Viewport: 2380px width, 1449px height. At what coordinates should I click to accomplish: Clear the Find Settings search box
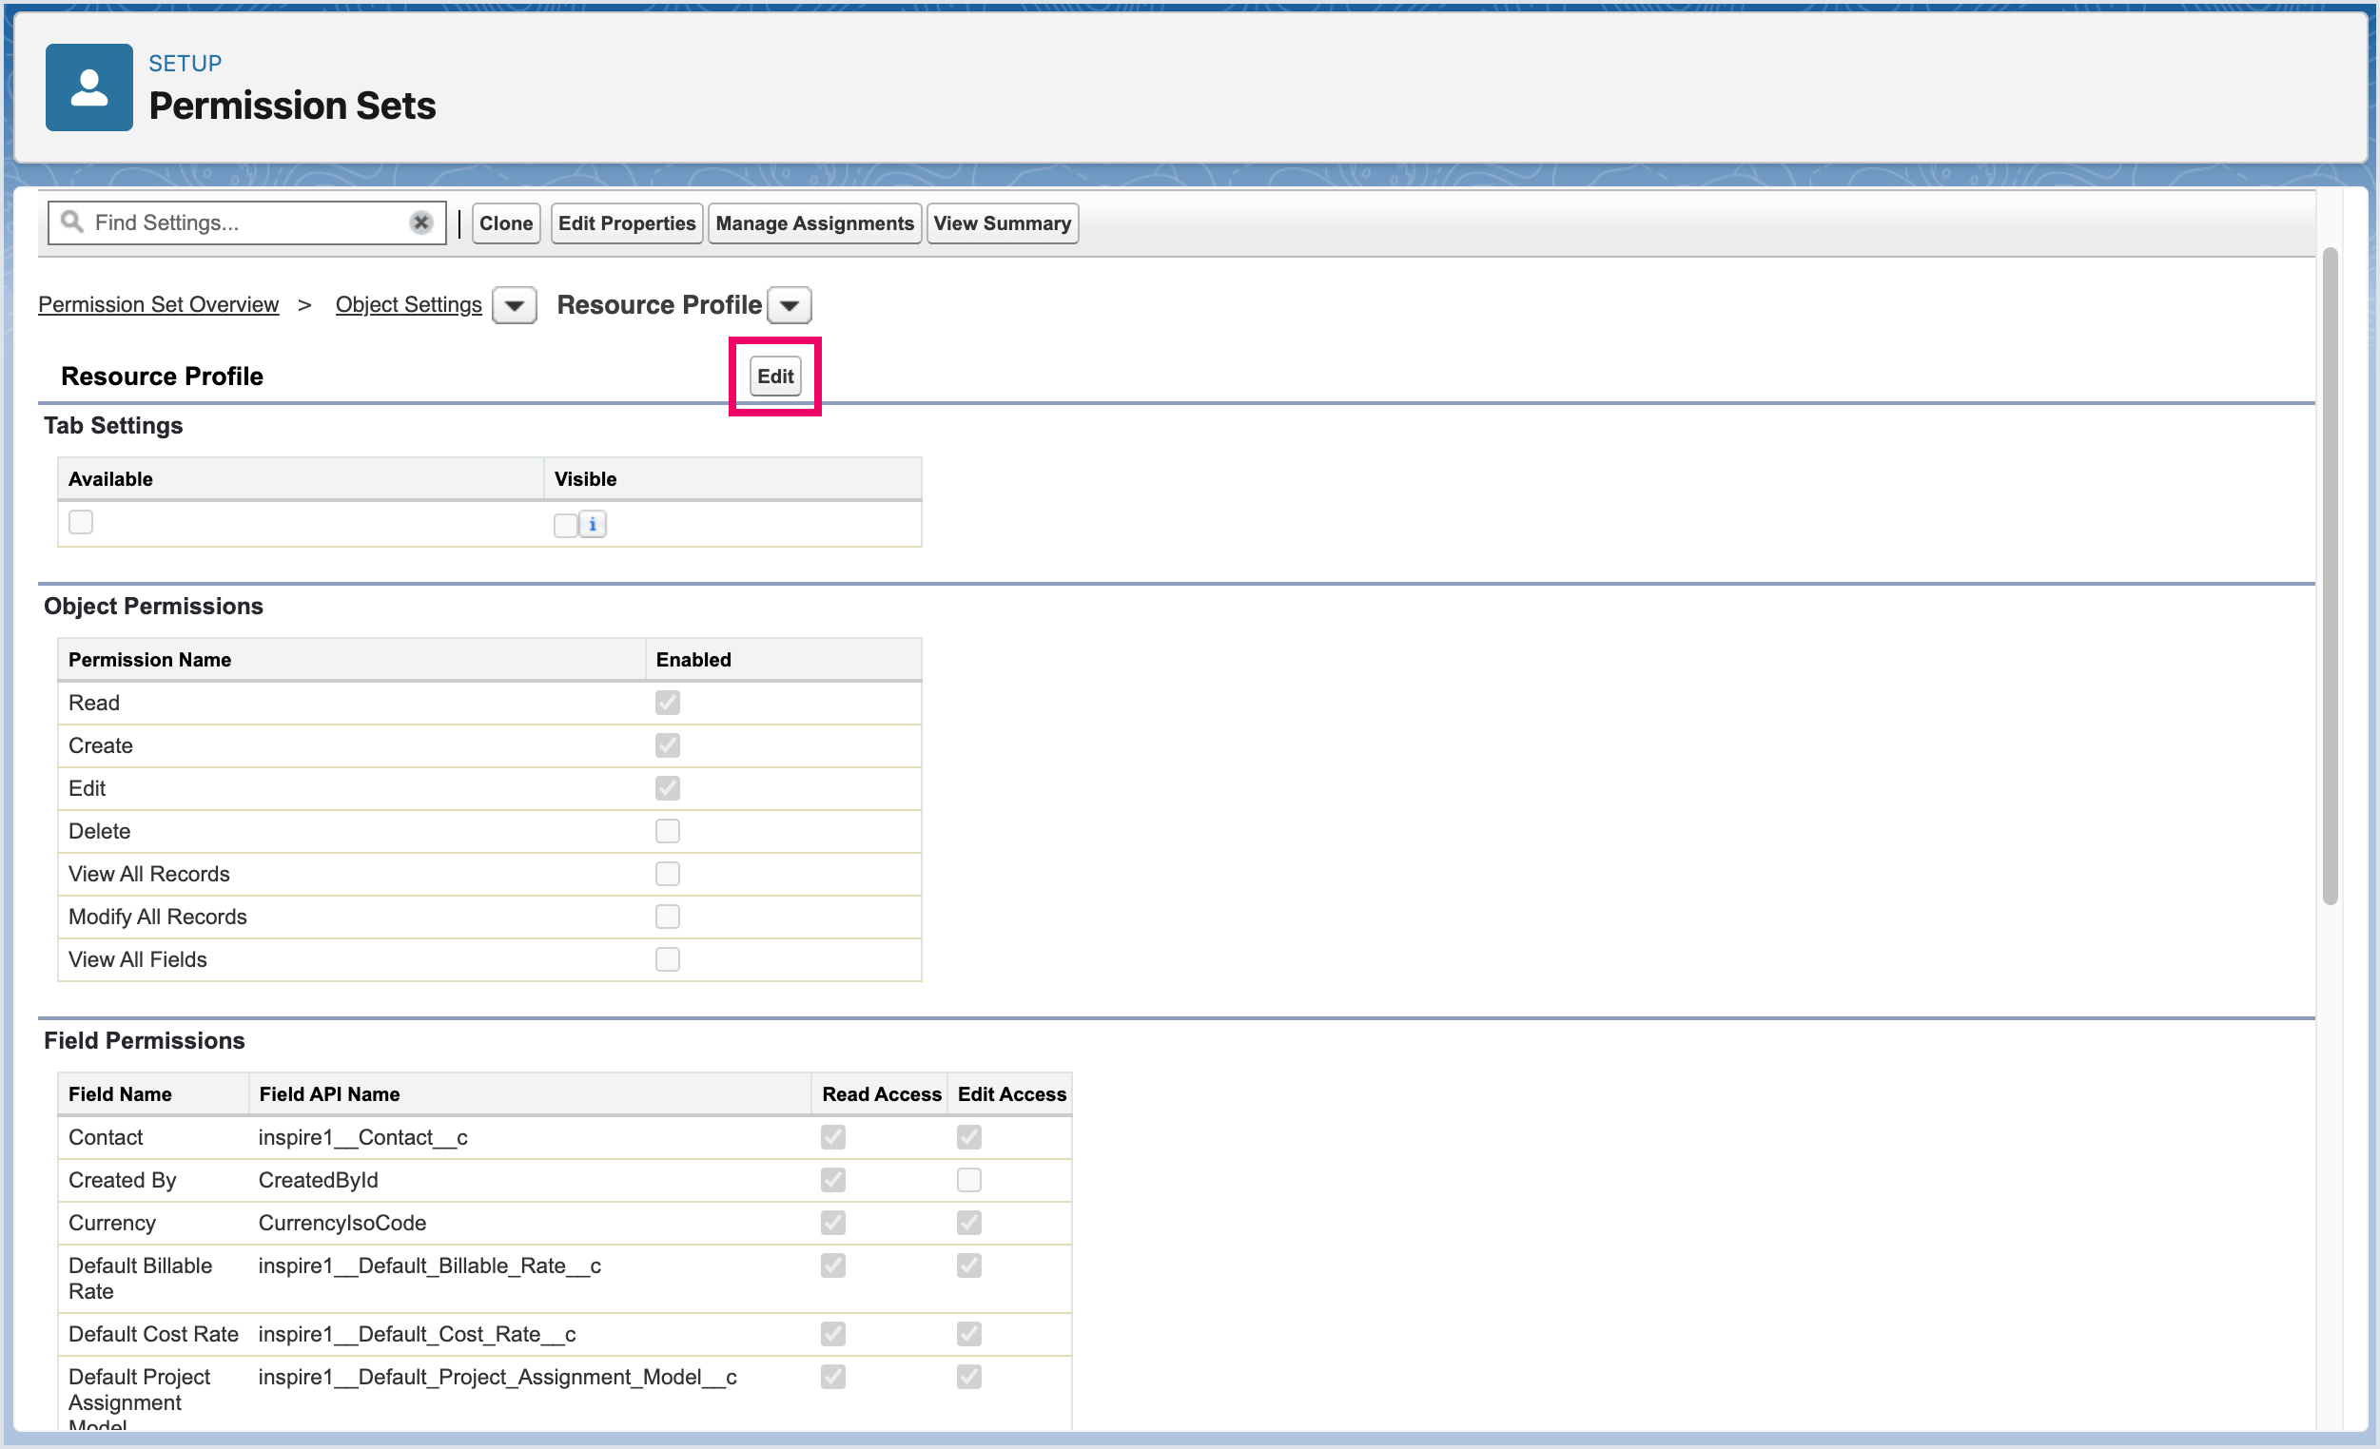click(x=420, y=223)
